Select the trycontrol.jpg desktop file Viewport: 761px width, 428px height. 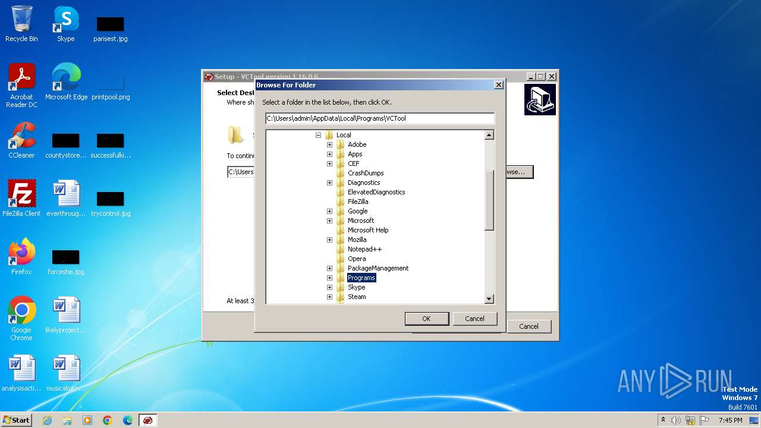point(111,204)
